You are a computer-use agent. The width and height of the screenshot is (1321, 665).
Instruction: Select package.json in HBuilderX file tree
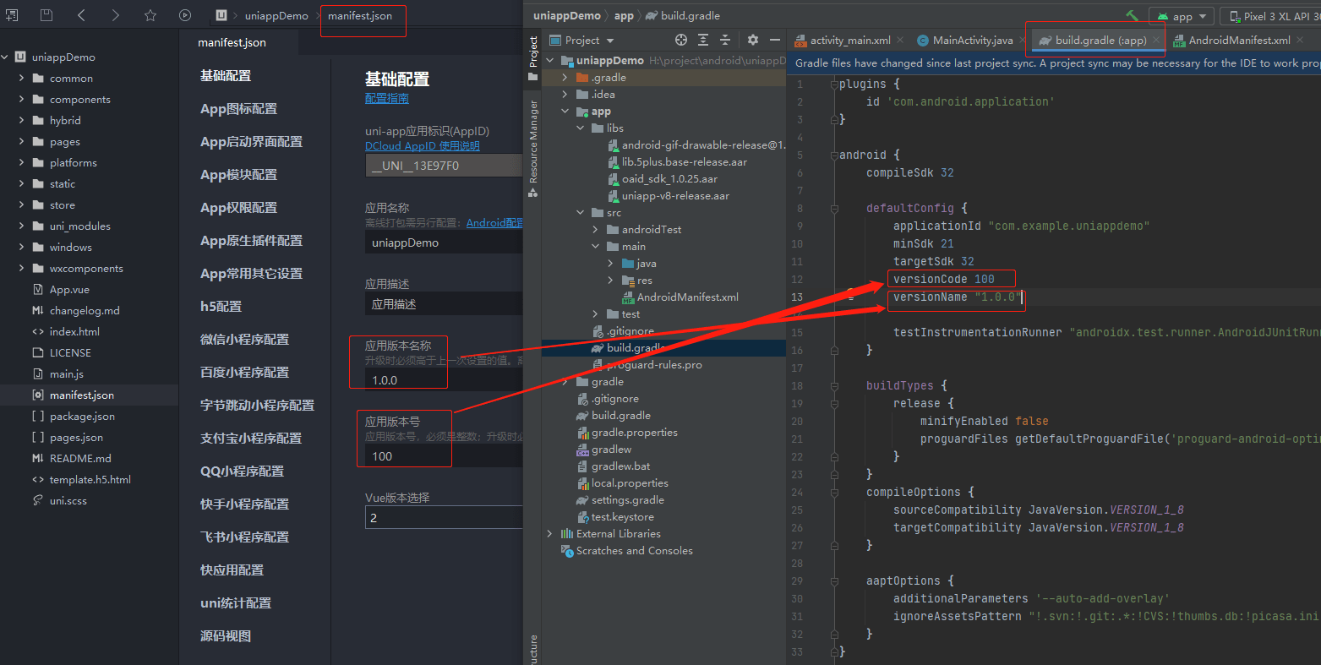[x=82, y=416]
